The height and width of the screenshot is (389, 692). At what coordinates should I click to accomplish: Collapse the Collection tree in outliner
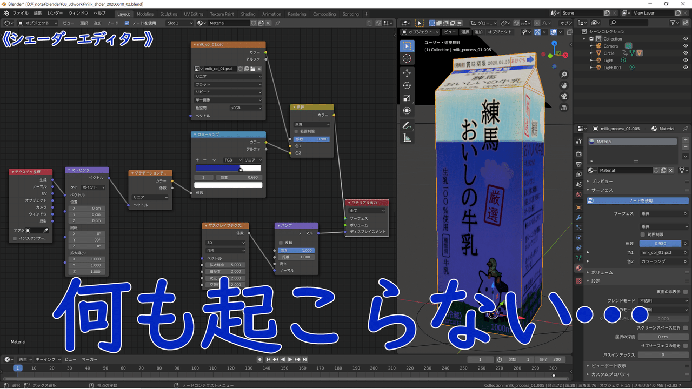tap(584, 39)
